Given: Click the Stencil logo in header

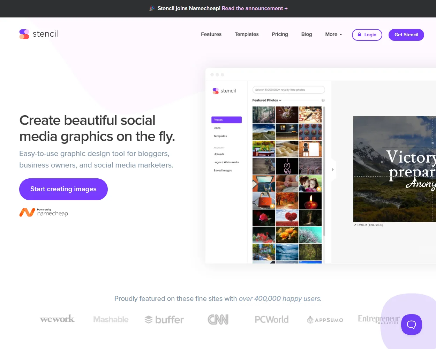Looking at the screenshot, I should 39,34.
